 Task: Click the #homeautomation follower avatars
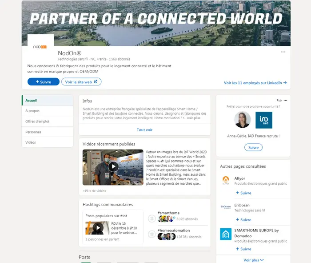pos(167,236)
